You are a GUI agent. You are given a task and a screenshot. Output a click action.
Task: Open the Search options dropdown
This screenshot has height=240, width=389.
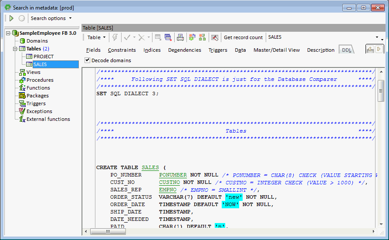tap(51, 18)
